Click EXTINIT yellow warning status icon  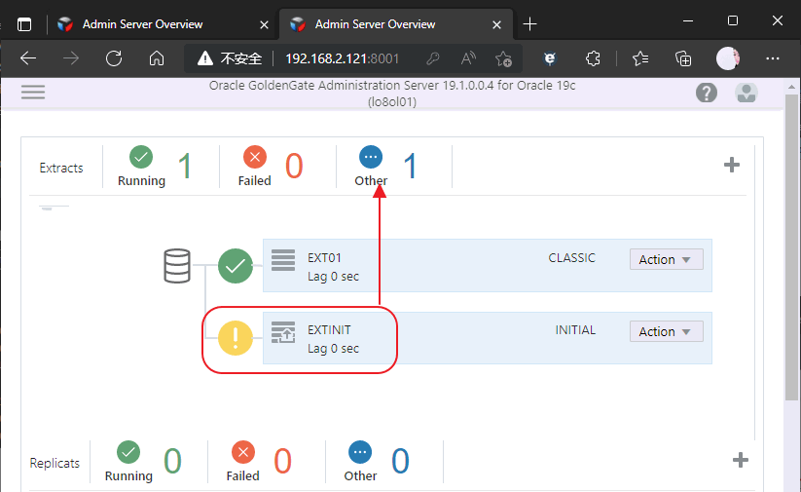pyautogui.click(x=236, y=338)
